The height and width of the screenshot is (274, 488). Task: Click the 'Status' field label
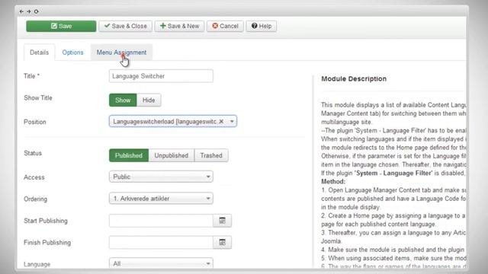[33, 153]
